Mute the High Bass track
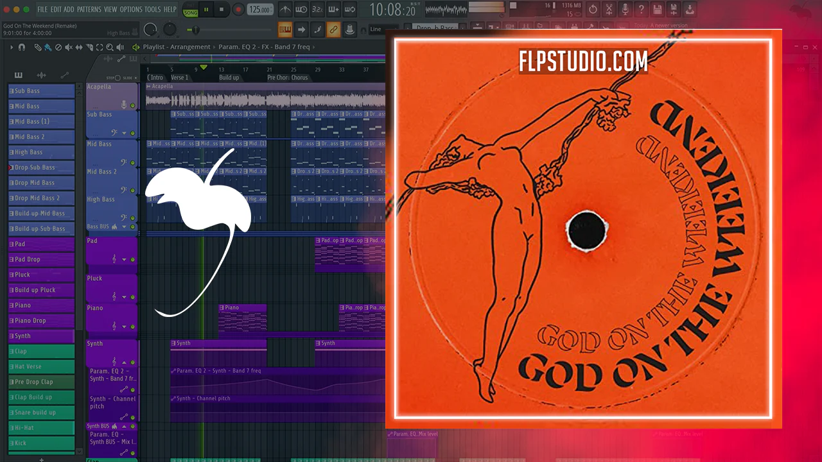The height and width of the screenshot is (462, 822). (x=133, y=218)
